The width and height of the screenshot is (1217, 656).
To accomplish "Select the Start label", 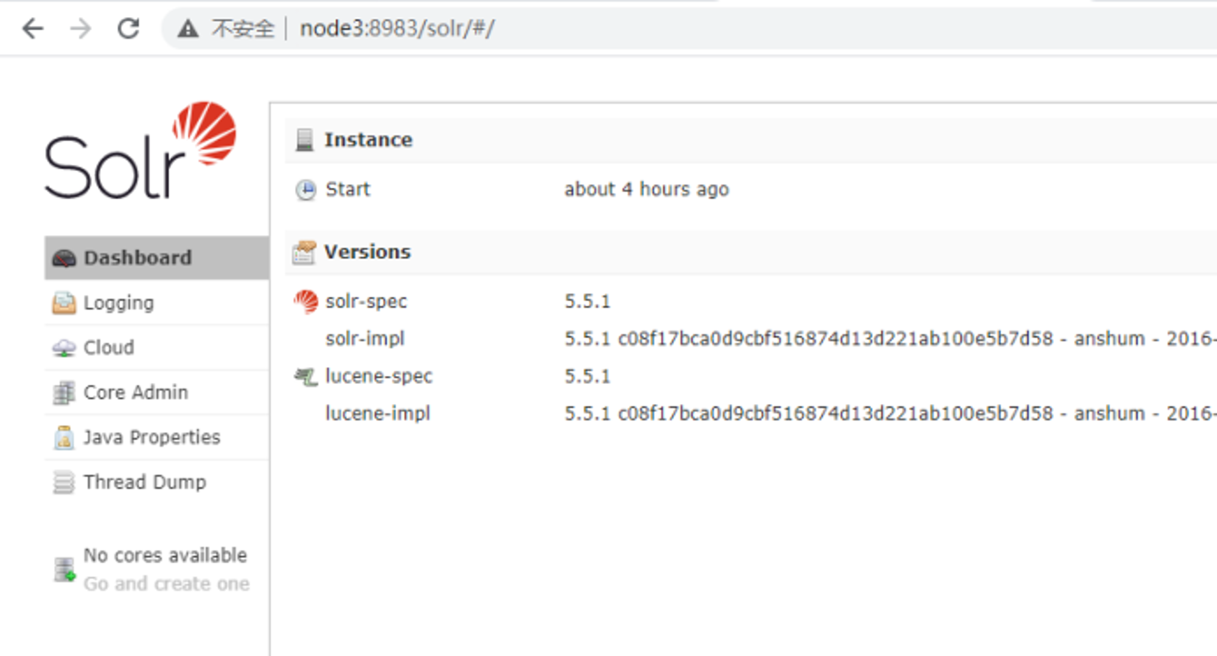I will (347, 189).
